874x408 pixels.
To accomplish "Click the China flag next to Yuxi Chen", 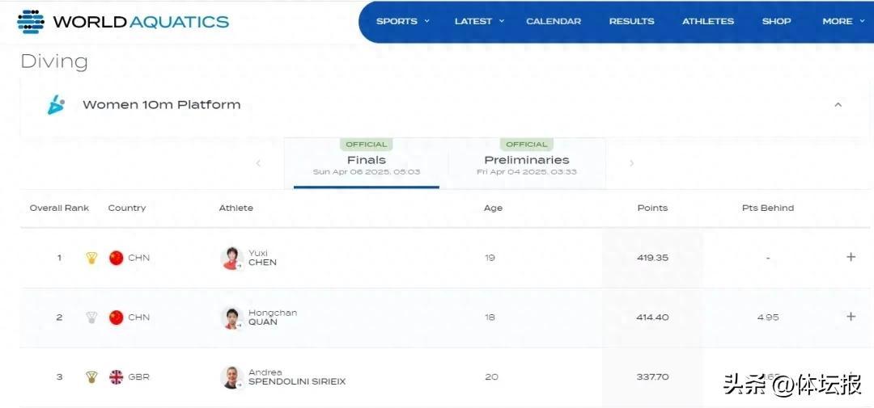I will (117, 258).
